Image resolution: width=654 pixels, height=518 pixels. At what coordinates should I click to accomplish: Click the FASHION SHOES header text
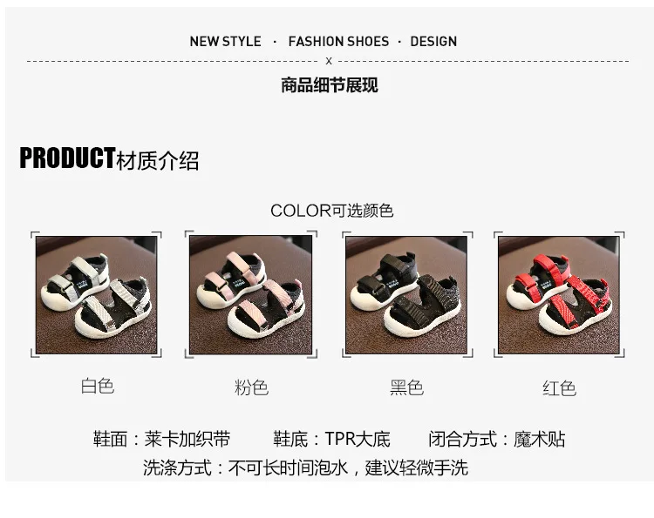pos(338,41)
